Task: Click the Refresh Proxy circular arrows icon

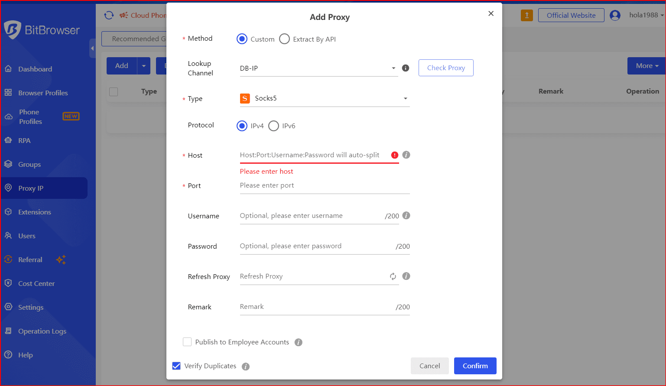Action: pos(393,276)
